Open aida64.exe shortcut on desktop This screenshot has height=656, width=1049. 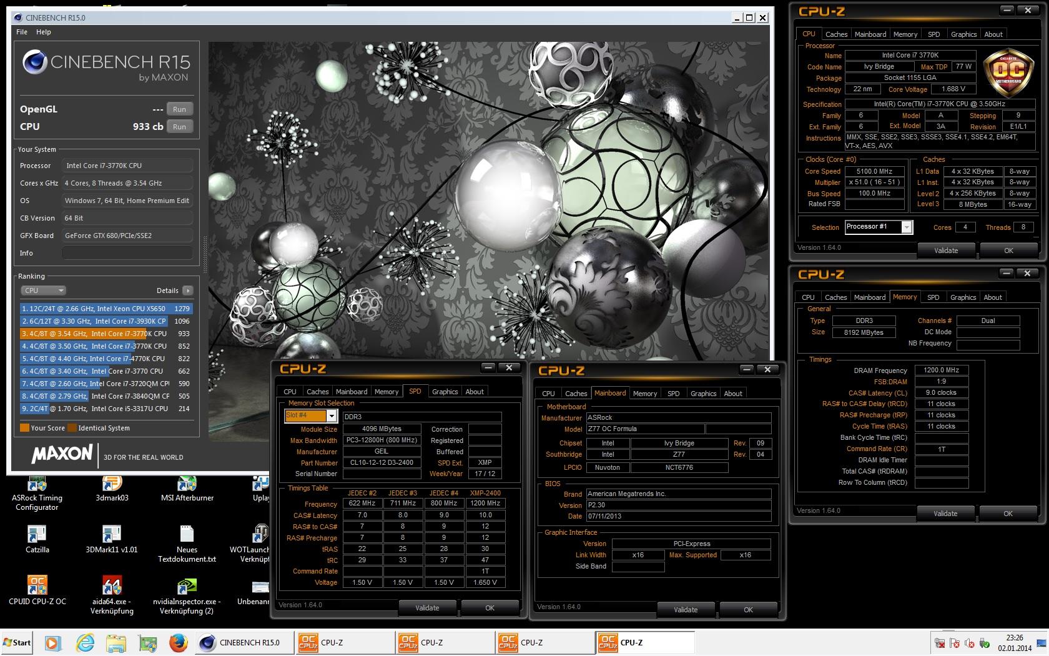tap(112, 595)
